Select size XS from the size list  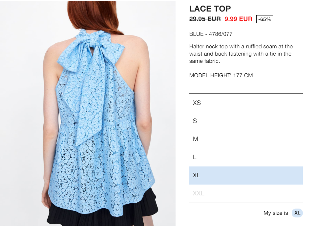tap(246, 103)
